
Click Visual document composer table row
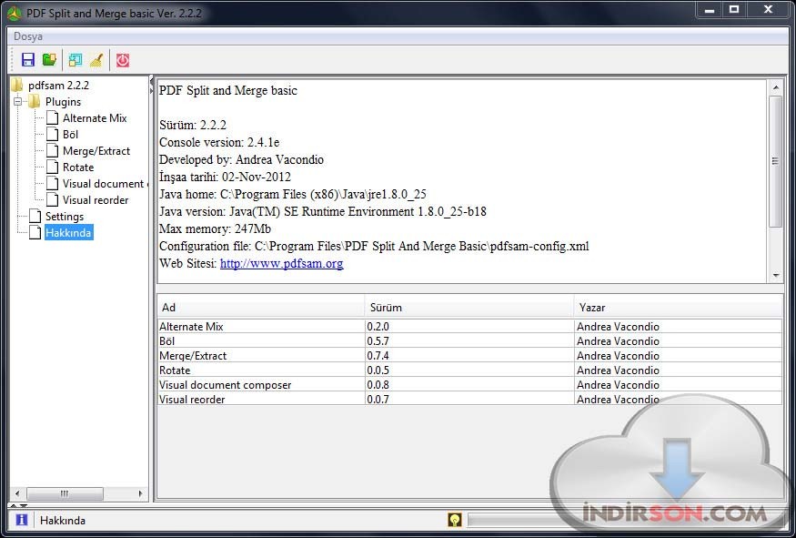pos(469,384)
